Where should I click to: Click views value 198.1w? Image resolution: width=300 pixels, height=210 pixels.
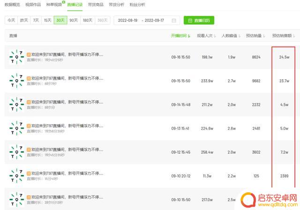(x=207, y=57)
